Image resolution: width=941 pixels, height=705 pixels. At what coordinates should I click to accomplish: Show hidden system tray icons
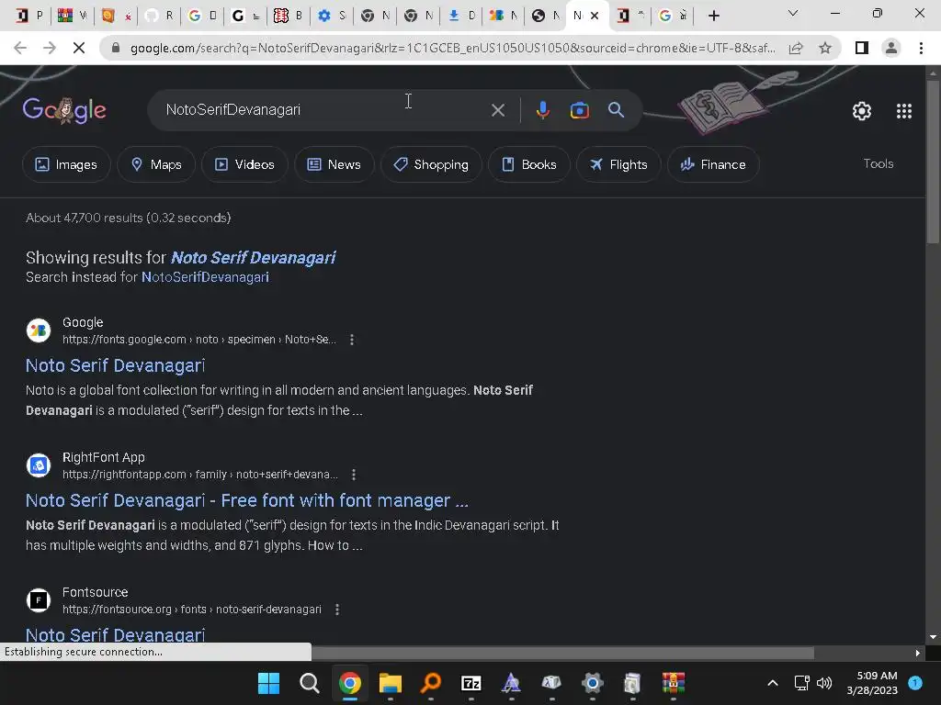click(x=773, y=683)
